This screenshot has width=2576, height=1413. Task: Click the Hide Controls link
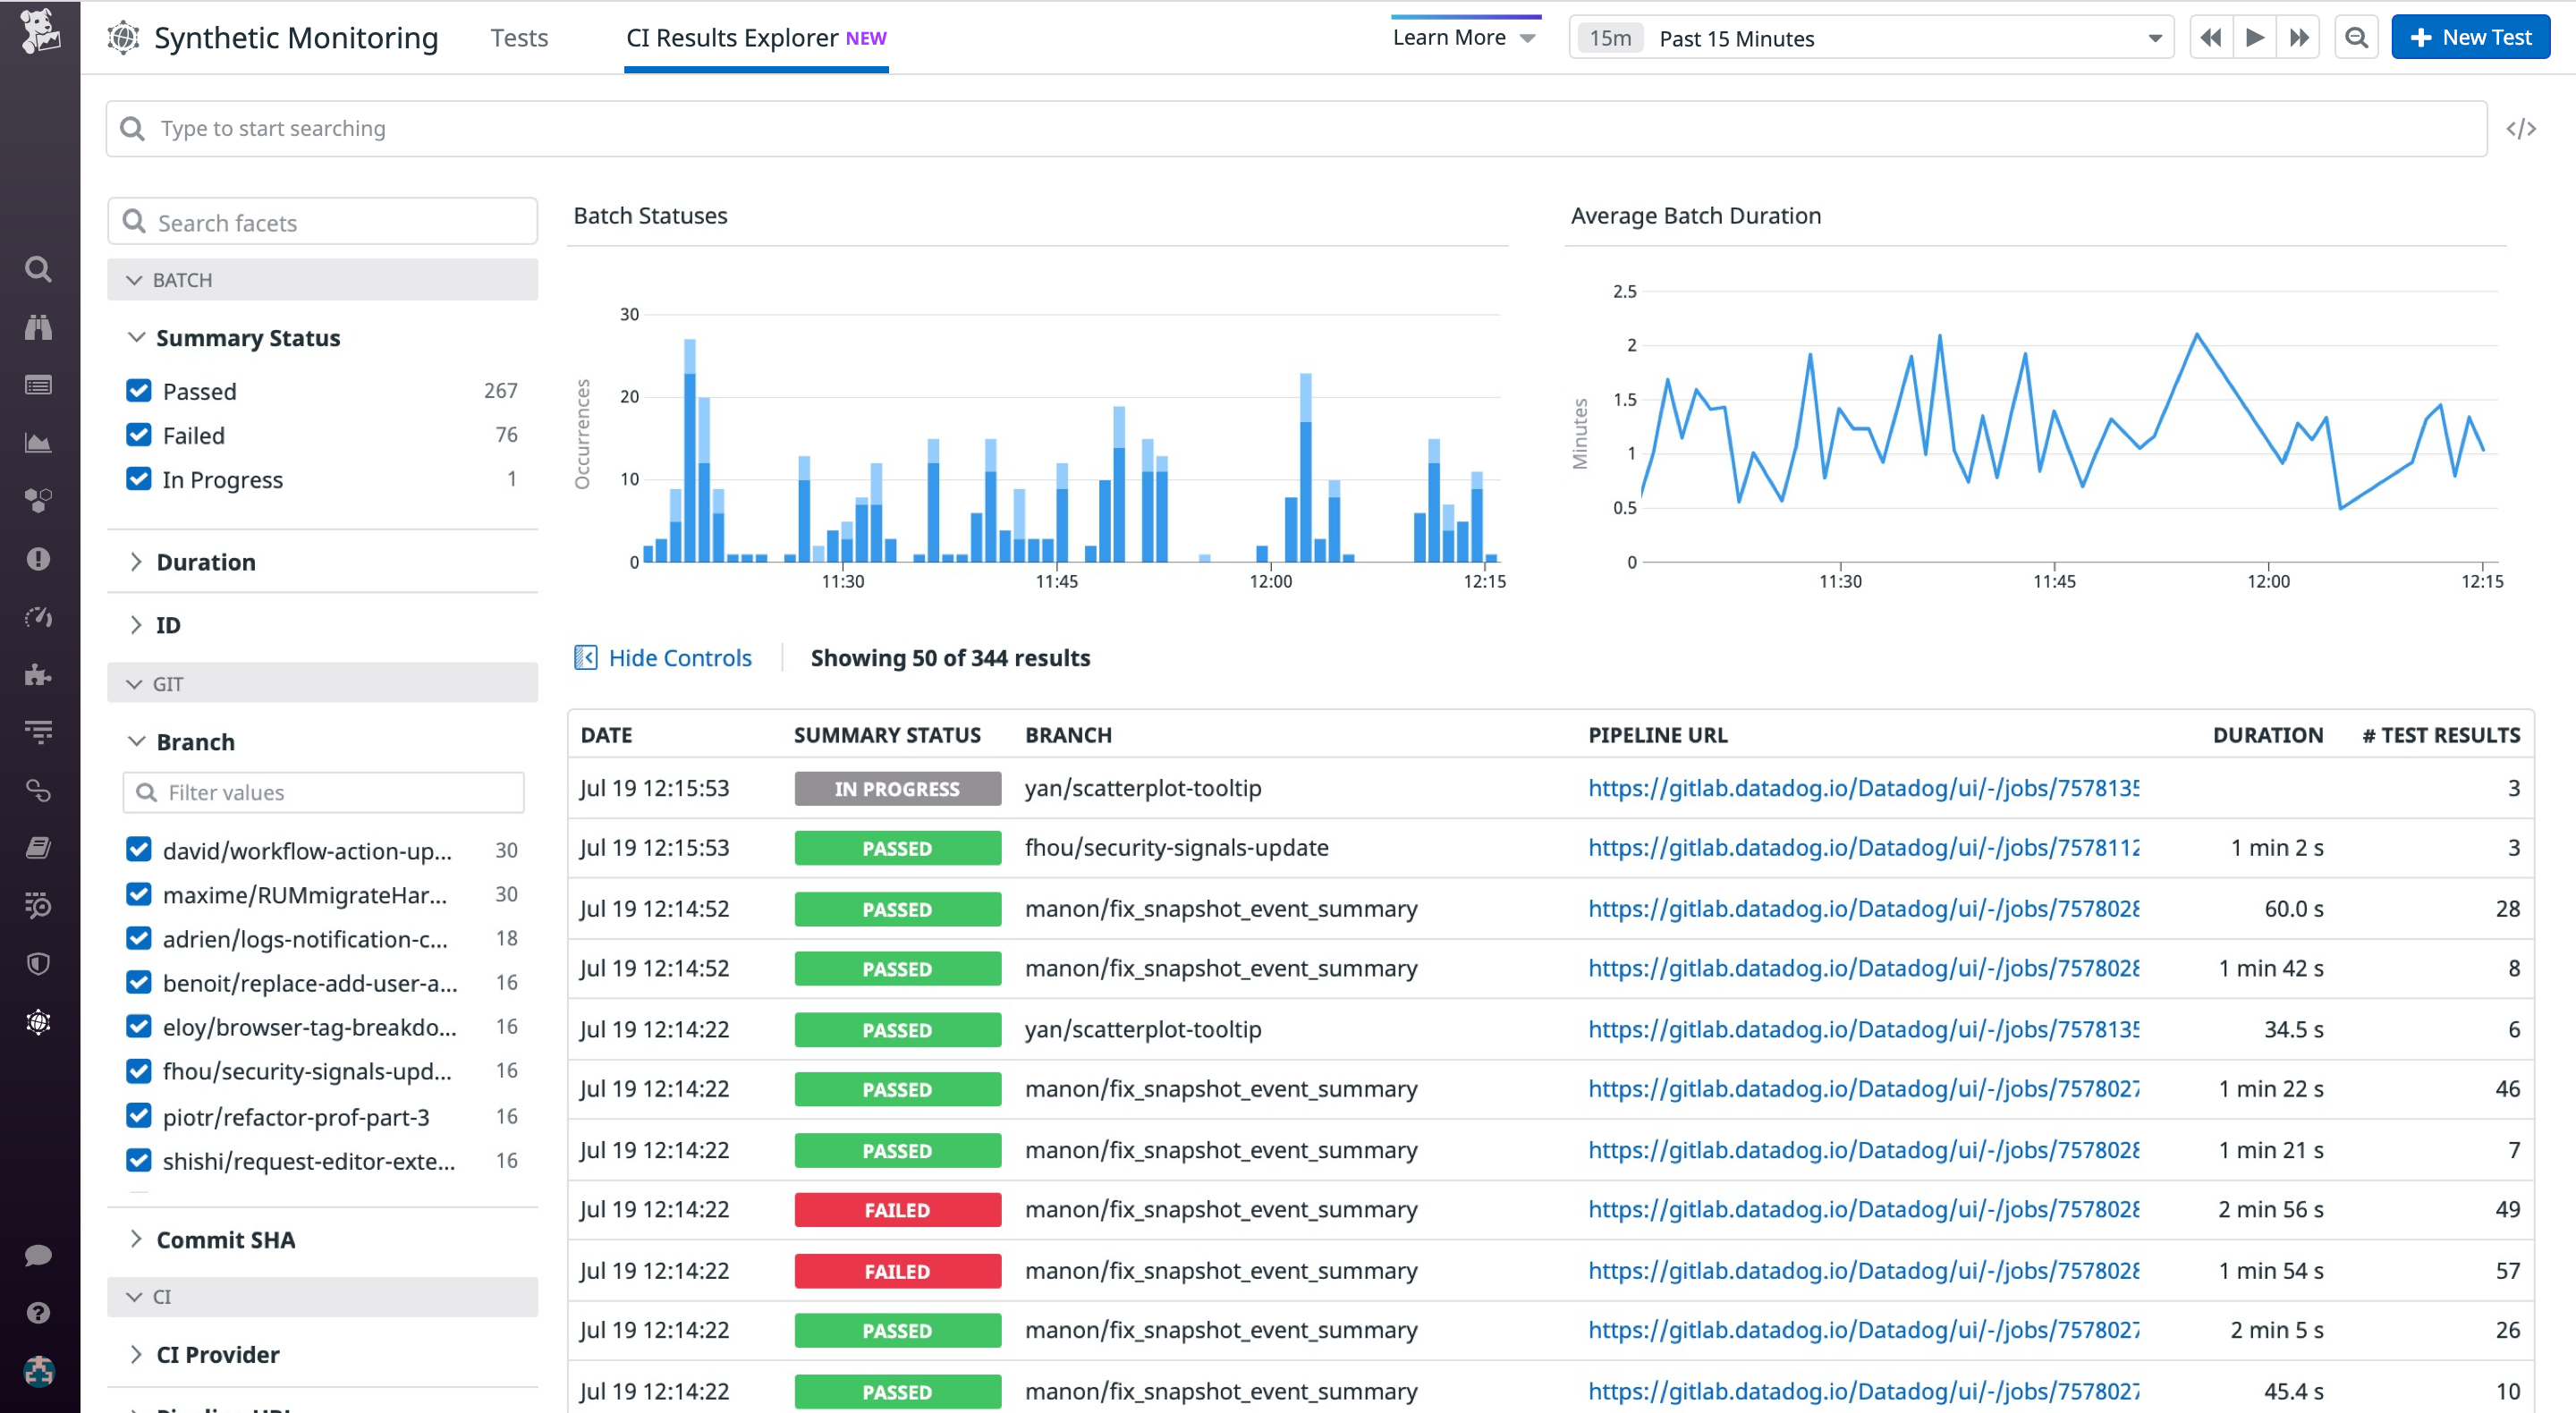tap(680, 657)
